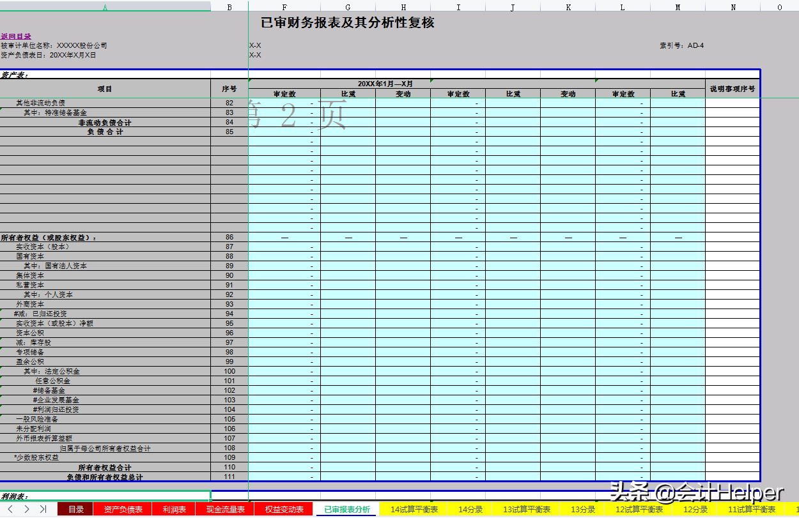799x518 pixels.
Task: Click the #减：已归还投资 cell
Action: click(x=105, y=314)
